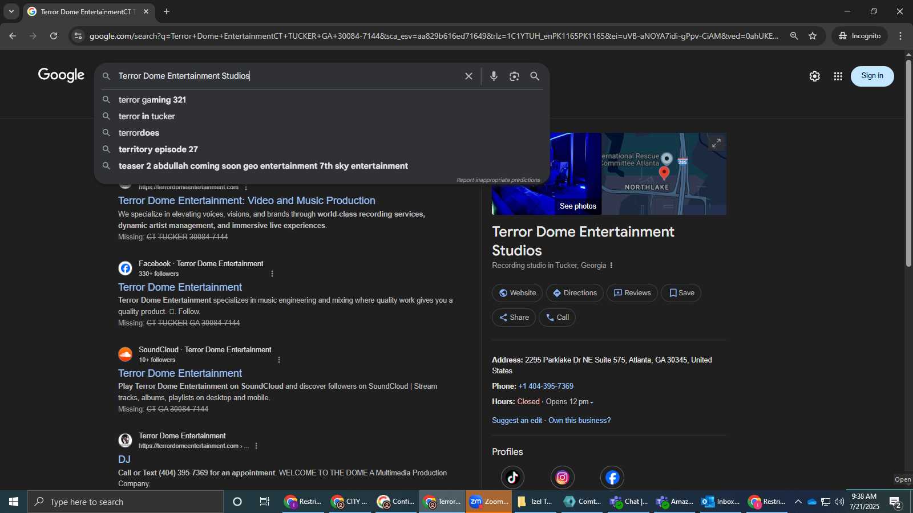
Task: Click the Google logo
Action: (x=61, y=75)
